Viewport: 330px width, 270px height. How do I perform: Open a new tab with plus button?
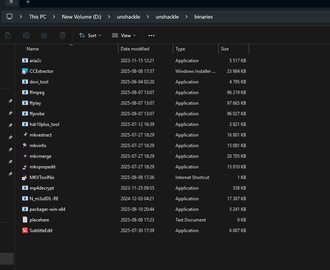[x=28, y=2]
